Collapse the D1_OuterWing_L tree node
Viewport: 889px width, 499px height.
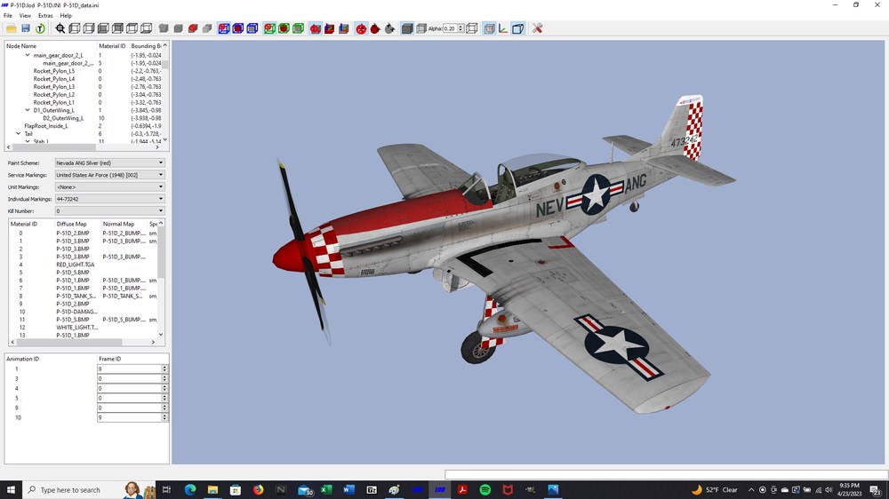28,110
